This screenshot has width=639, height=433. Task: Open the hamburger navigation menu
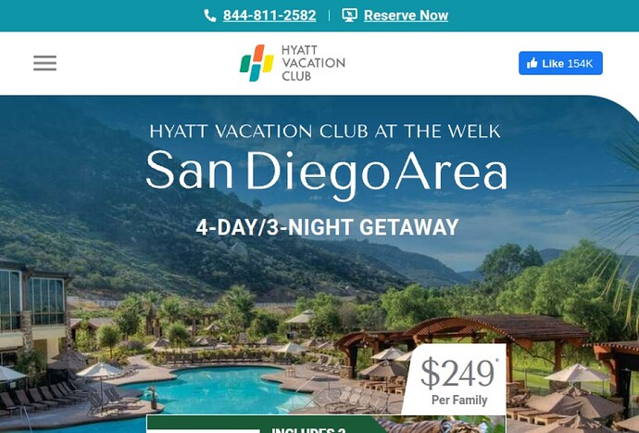(x=44, y=63)
